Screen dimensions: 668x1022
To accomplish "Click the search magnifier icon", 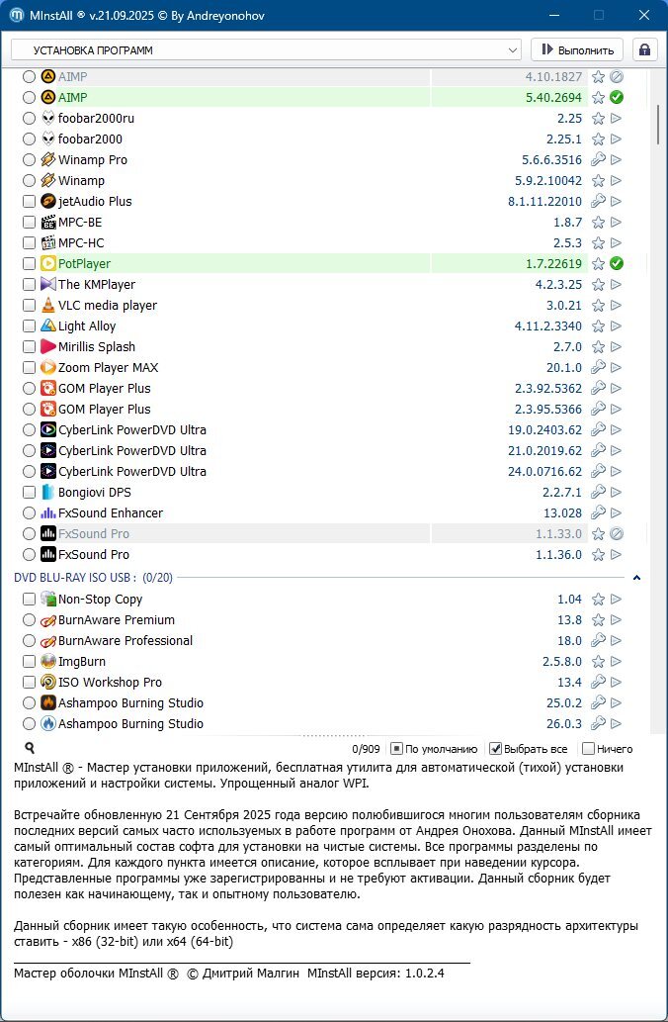I will [30, 749].
